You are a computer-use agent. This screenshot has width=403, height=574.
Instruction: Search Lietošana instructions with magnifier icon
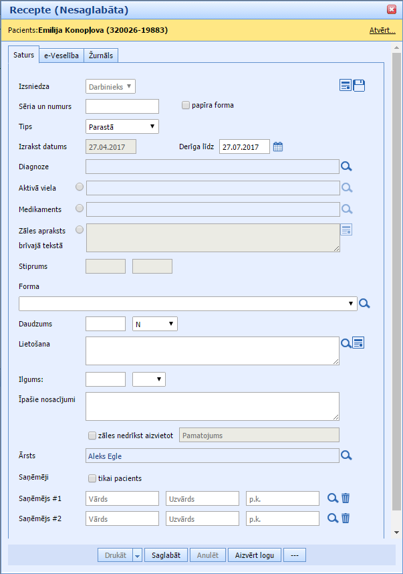point(346,343)
